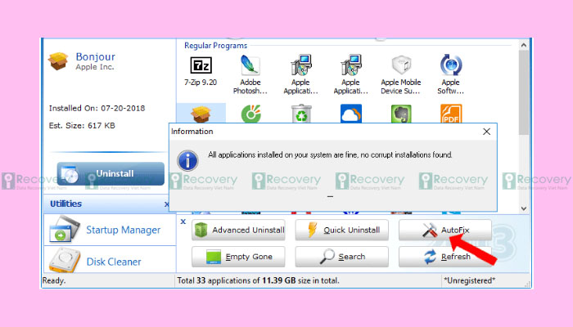Click the 'Total 33 applications' status text
This screenshot has height=327, width=573.
(x=258, y=280)
